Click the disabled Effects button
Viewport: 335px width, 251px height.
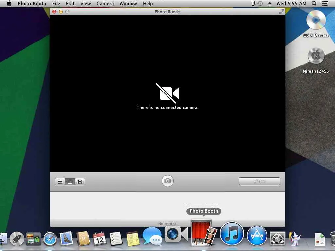coord(259,181)
